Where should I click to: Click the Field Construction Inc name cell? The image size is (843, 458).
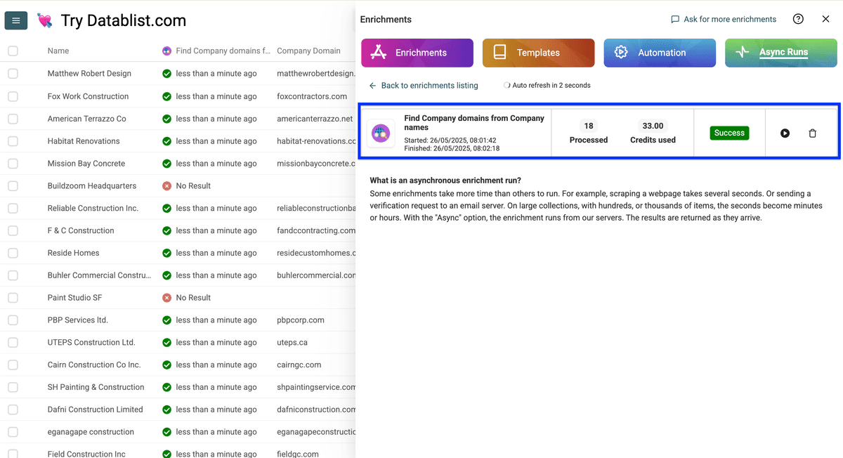pos(86,454)
